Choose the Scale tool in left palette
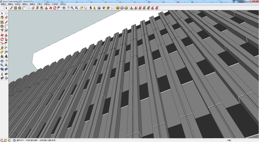The image size is (259, 142). point(2,44)
